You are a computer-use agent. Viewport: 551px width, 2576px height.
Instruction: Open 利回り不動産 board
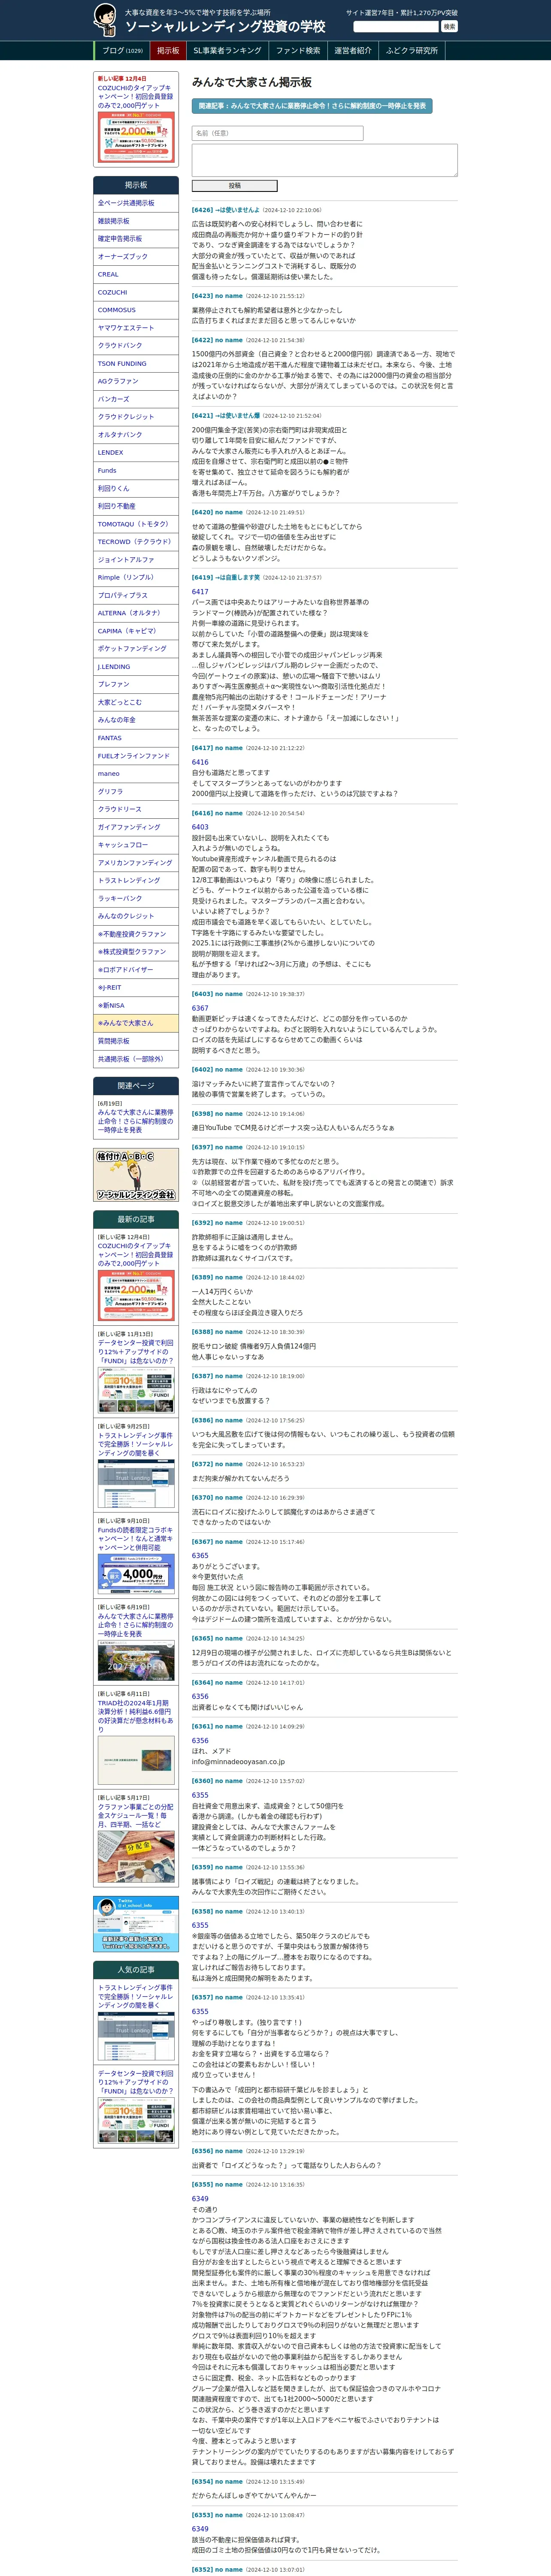pos(136,507)
